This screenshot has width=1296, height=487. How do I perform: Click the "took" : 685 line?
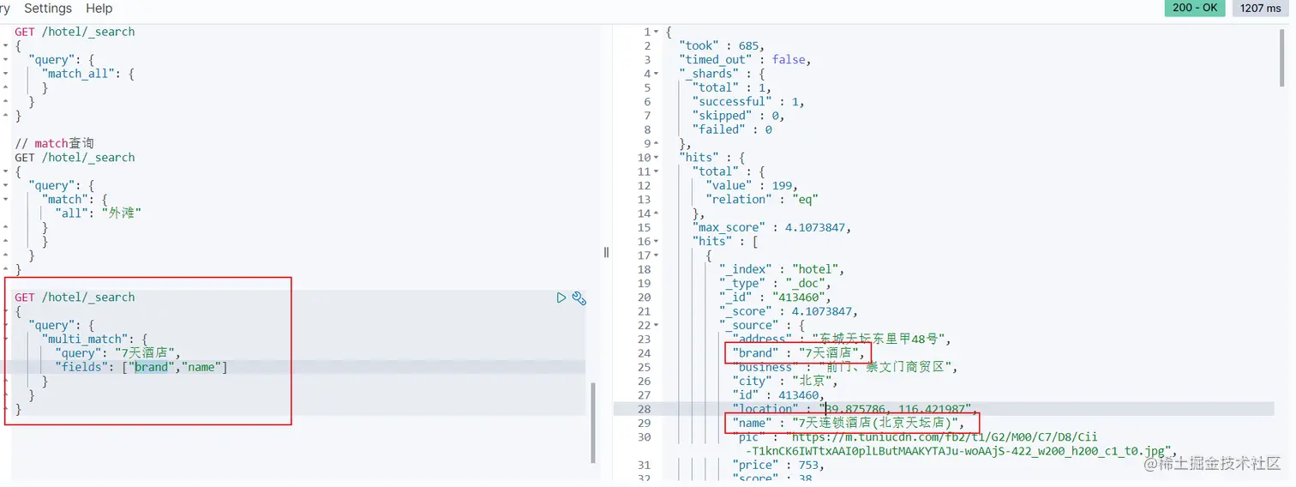721,45
